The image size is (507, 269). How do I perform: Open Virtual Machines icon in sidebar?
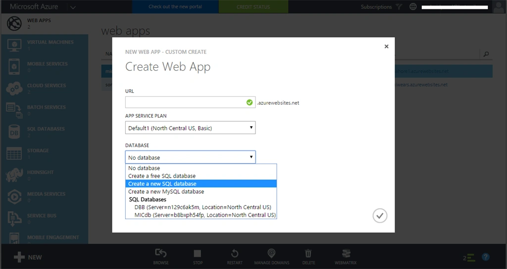pyautogui.click(x=14, y=45)
